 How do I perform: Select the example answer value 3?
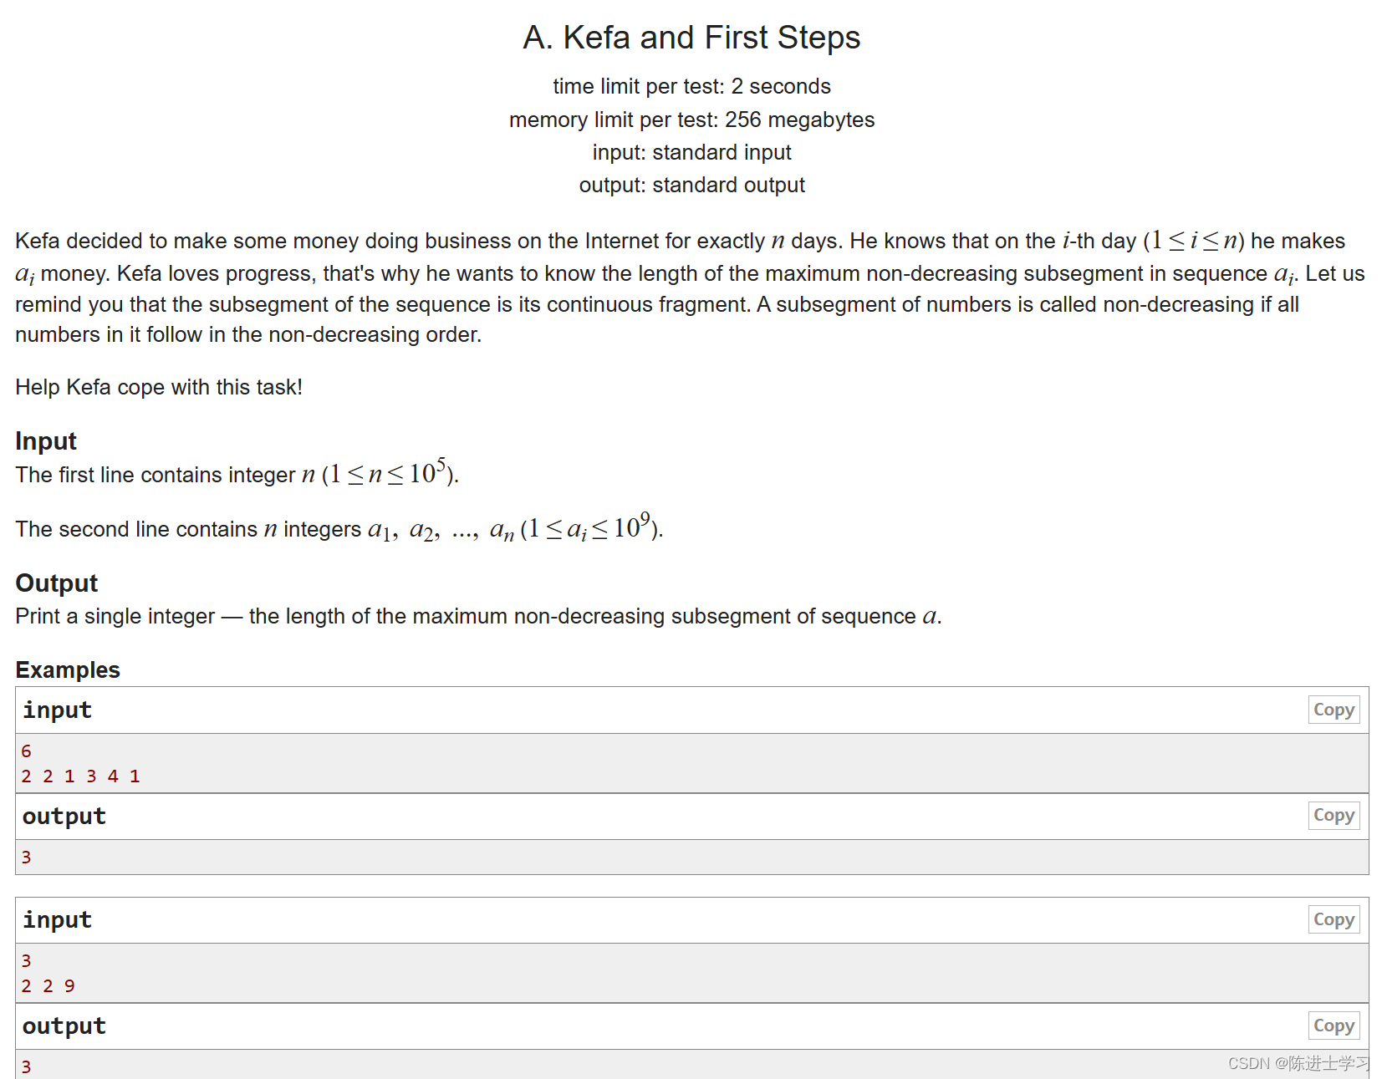coord(26,856)
